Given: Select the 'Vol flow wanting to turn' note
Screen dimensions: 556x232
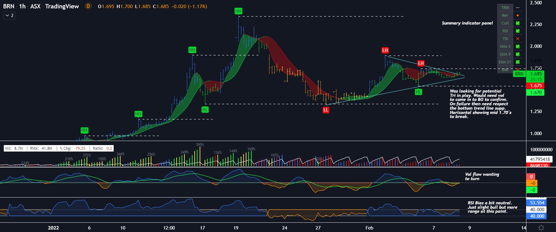Looking at the screenshot, I should [482, 176].
